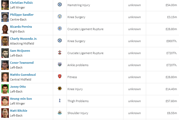
Task: Click the Leicester City crest beside Ricardo Pereira
Action: (60, 28)
